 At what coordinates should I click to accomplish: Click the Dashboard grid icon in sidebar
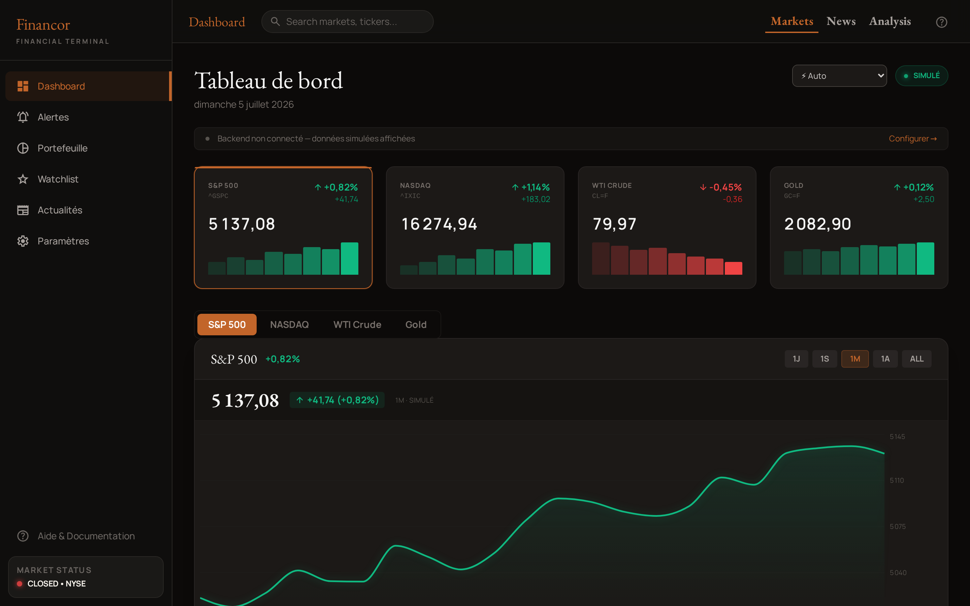click(23, 86)
